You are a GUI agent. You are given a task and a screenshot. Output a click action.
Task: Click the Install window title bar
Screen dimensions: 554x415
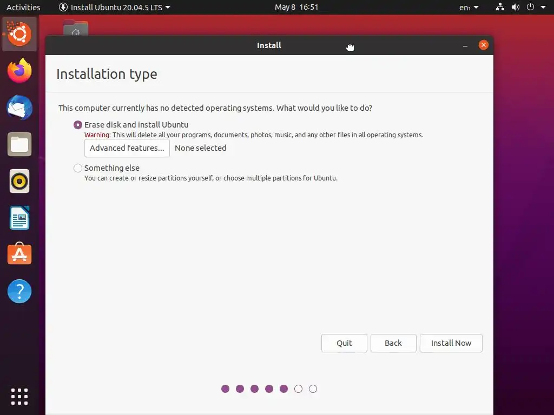coord(269,45)
